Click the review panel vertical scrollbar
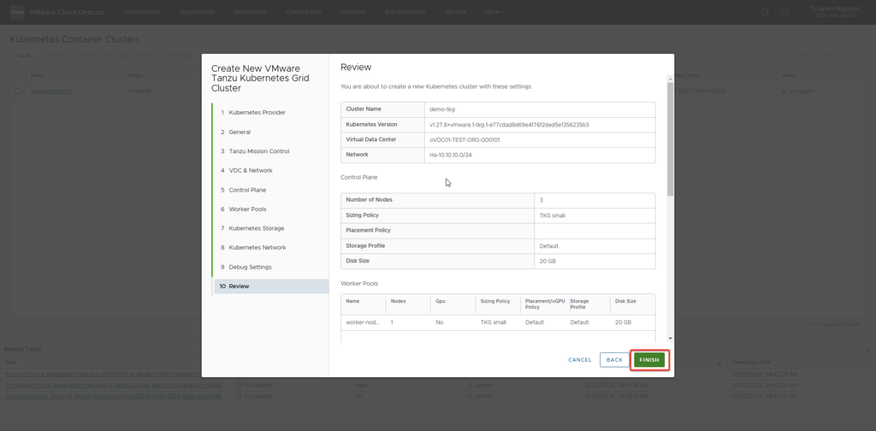Image resolution: width=876 pixels, height=431 pixels. (670, 137)
